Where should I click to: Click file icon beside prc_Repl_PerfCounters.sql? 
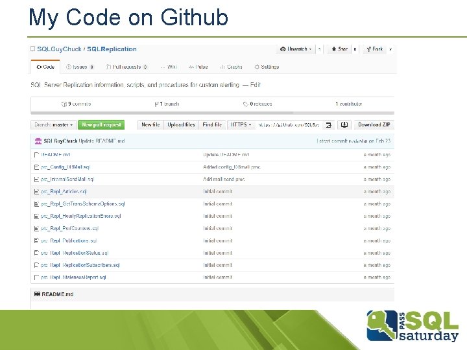pyautogui.click(x=36, y=229)
